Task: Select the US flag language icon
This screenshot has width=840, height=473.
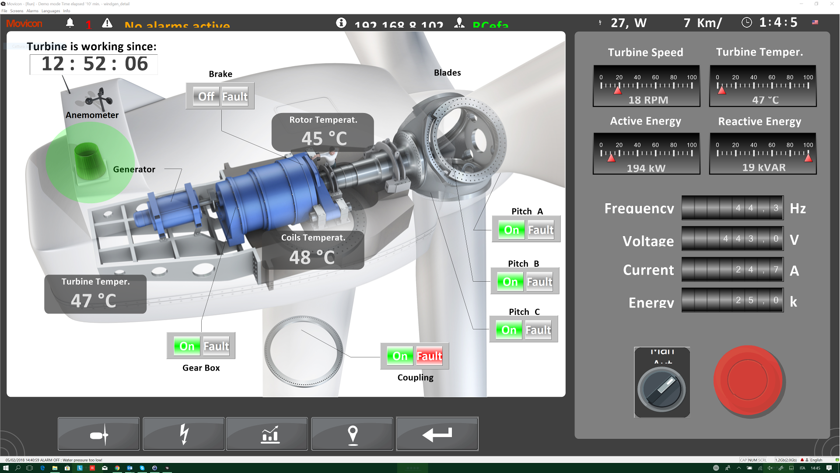Action: click(x=815, y=22)
